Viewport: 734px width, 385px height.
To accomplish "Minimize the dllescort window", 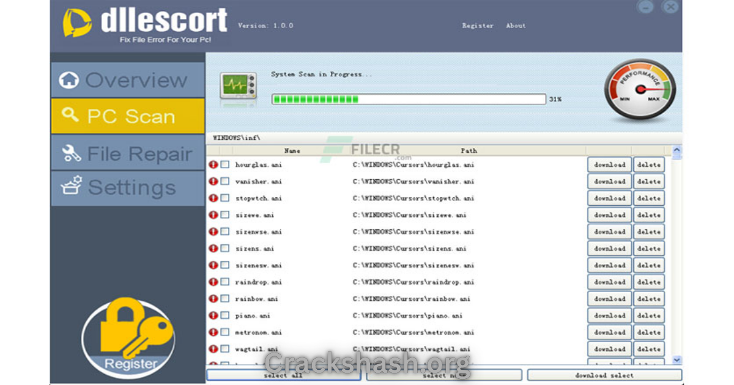I will (x=645, y=7).
